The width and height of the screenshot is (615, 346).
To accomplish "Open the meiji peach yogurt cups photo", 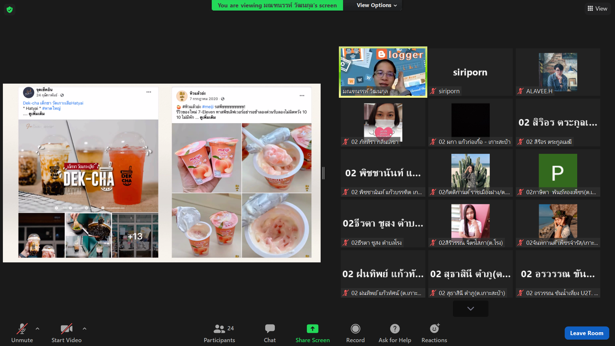I will 206,158.
